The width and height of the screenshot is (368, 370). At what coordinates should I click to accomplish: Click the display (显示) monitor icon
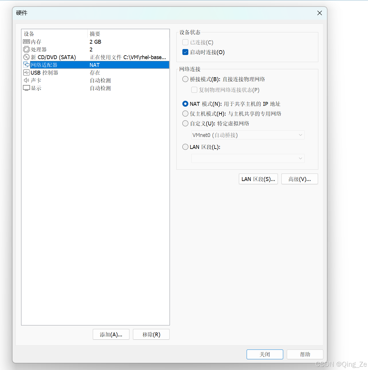pos(26,88)
